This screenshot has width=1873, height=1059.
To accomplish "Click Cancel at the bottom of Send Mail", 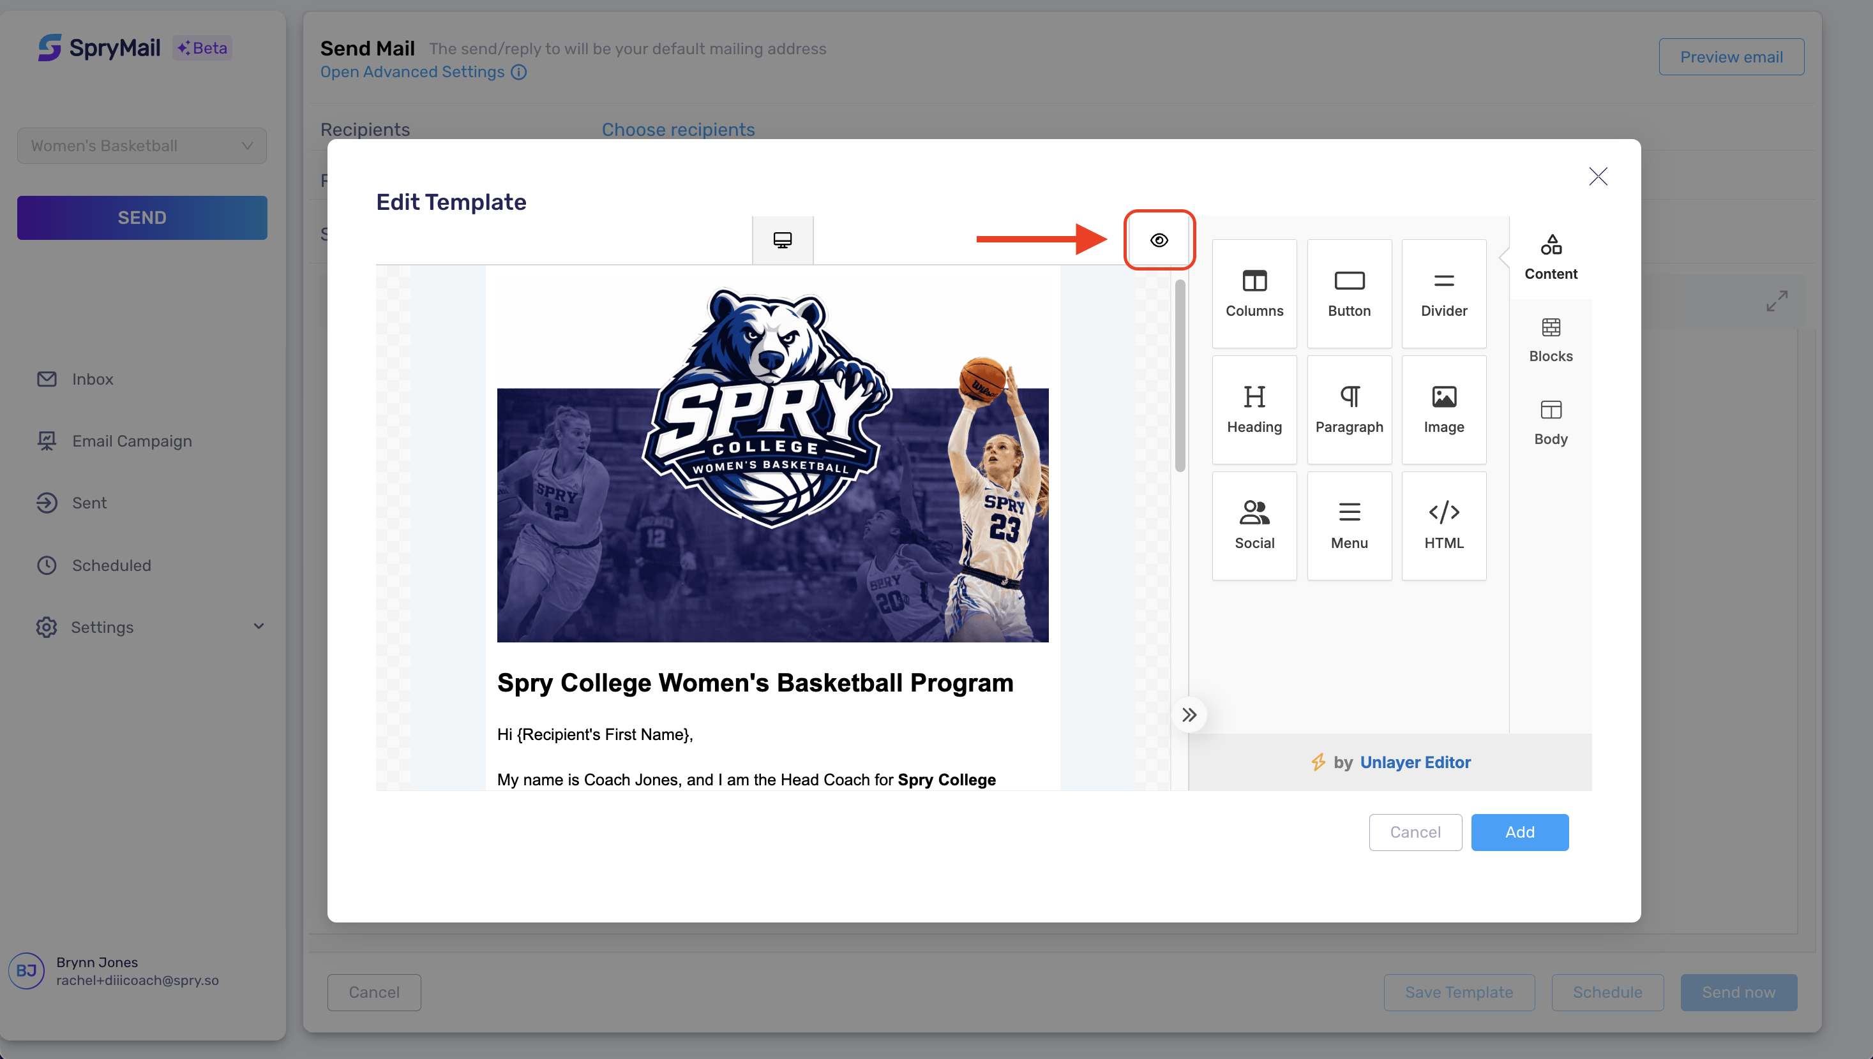I will [x=374, y=992].
